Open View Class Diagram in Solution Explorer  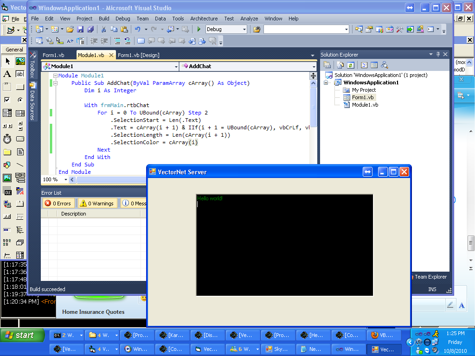[385, 65]
